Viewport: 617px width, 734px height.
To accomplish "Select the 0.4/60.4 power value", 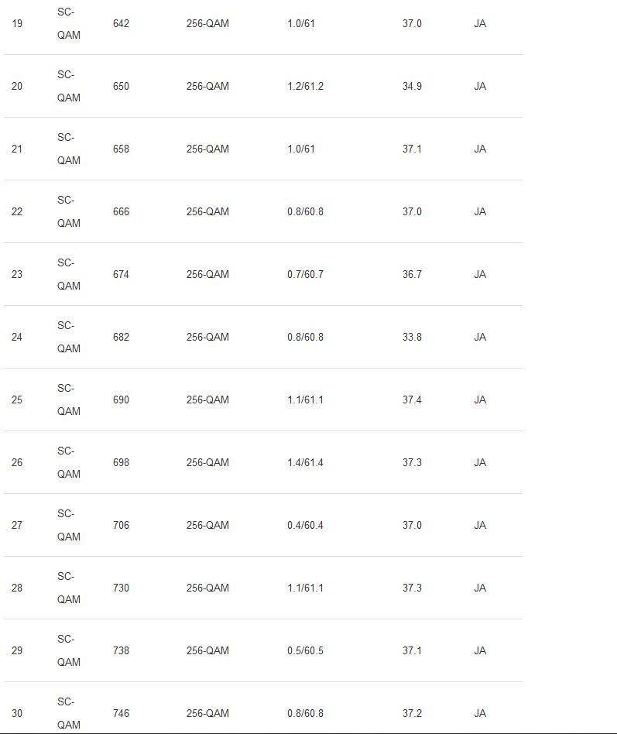I will 305,525.
